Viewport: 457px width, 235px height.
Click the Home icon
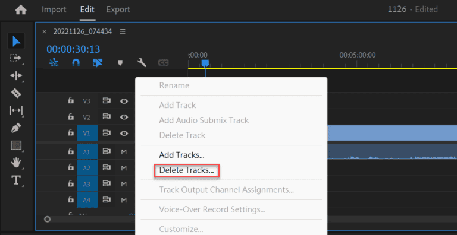tap(21, 10)
